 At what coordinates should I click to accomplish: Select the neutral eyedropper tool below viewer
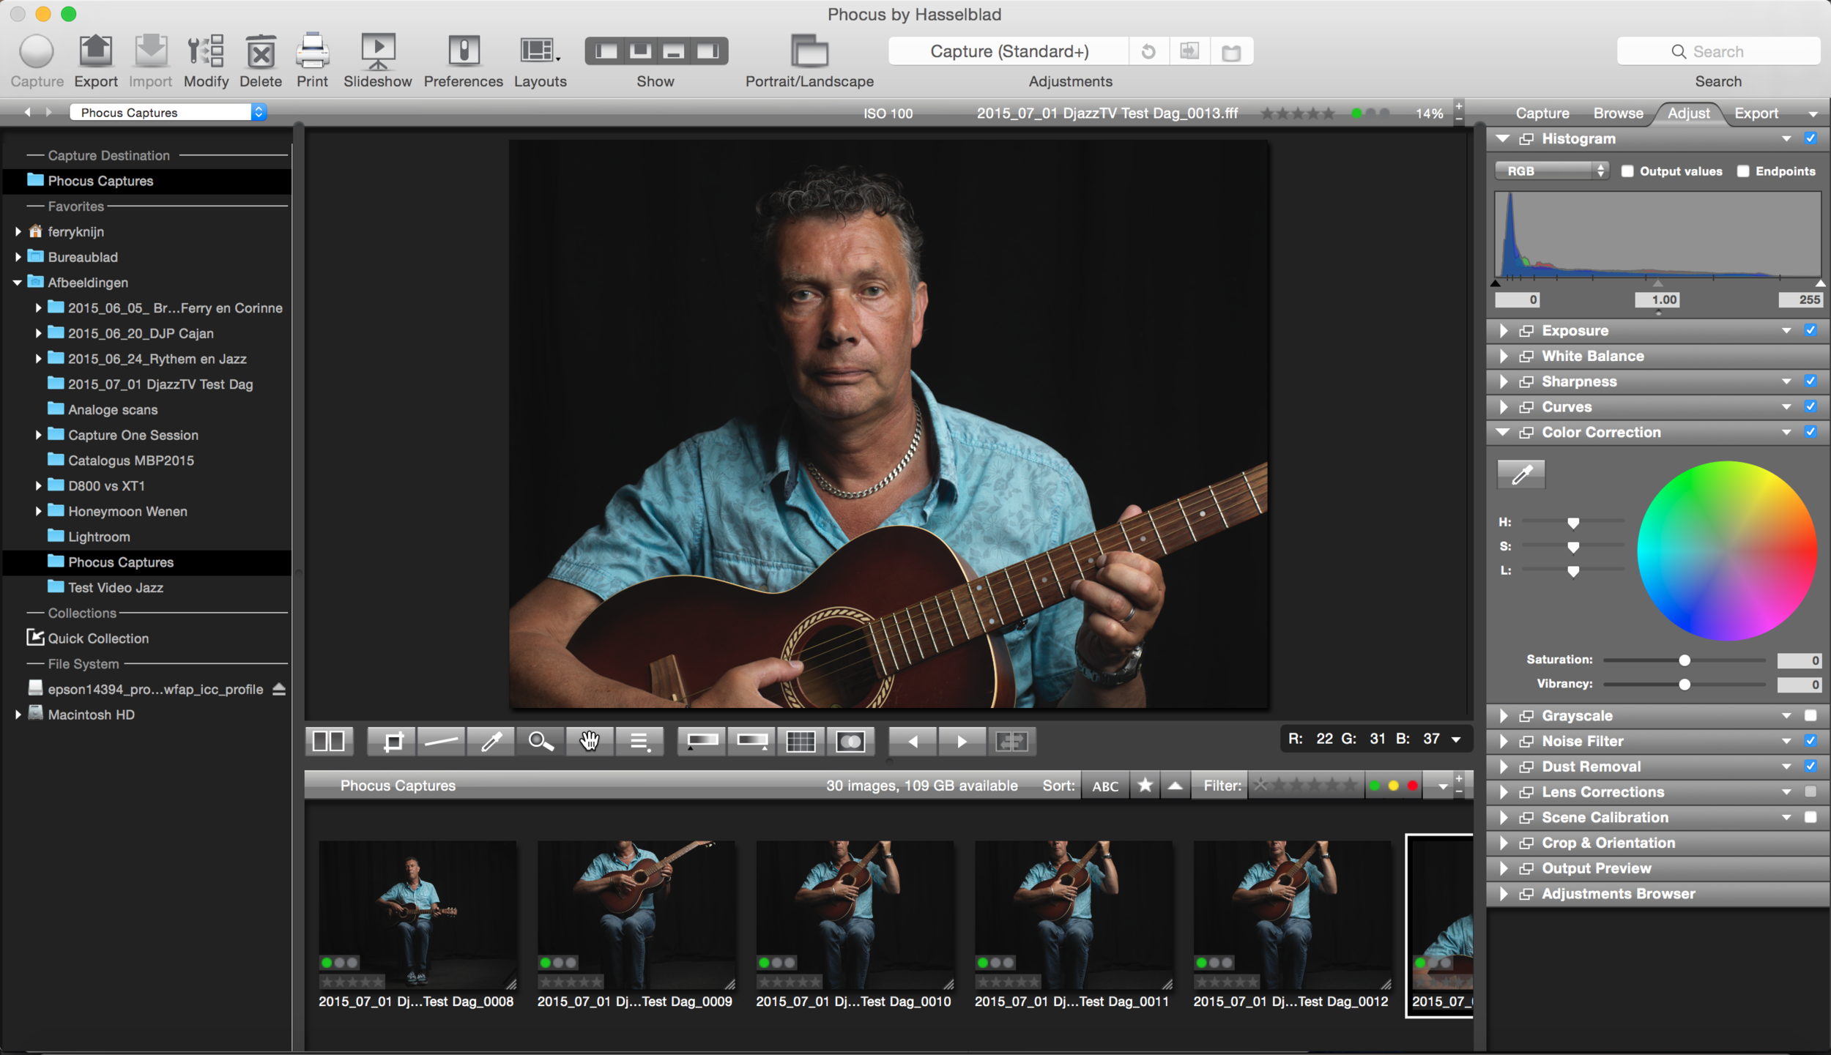coord(491,741)
